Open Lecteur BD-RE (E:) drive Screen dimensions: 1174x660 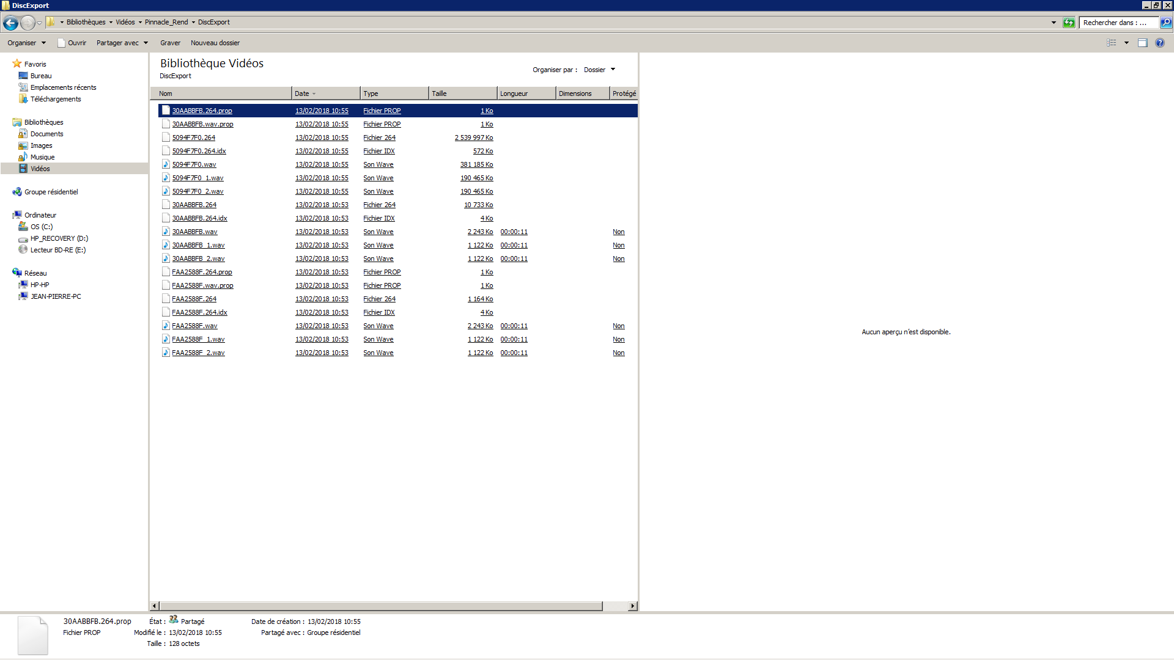pos(57,250)
